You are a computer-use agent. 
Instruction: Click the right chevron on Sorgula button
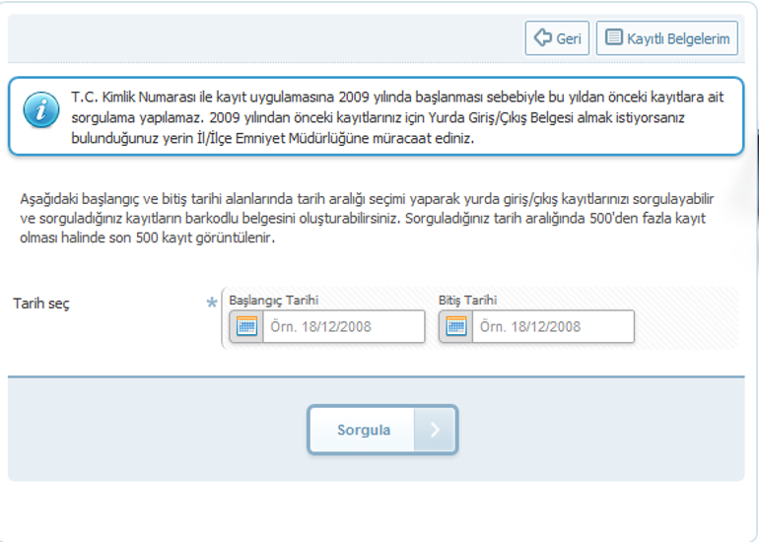[435, 430]
